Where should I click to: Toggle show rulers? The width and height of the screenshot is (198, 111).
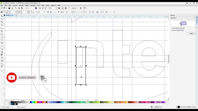click(63, 8)
